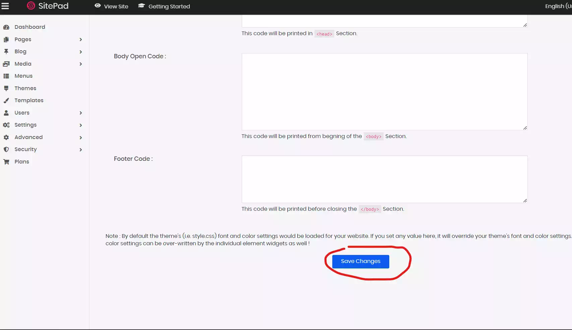Click the Footer Code label
572x330 pixels.
point(133,159)
